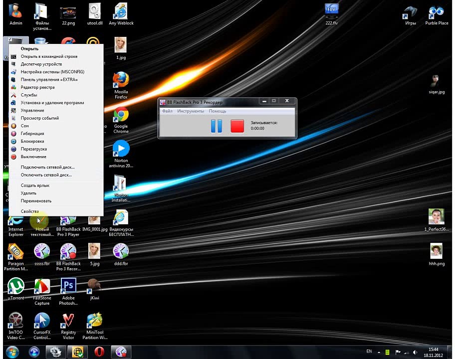Open the Помощь menu in the recorder
Image resolution: width=455 pixels, height=359 pixels.
click(218, 111)
